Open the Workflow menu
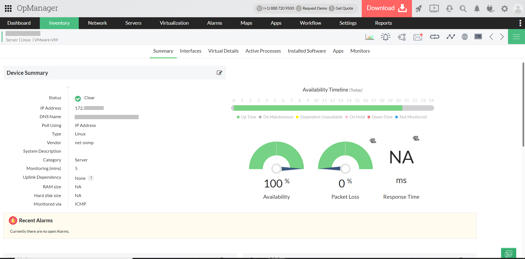Screen dimensions: 525x259 [310, 23]
